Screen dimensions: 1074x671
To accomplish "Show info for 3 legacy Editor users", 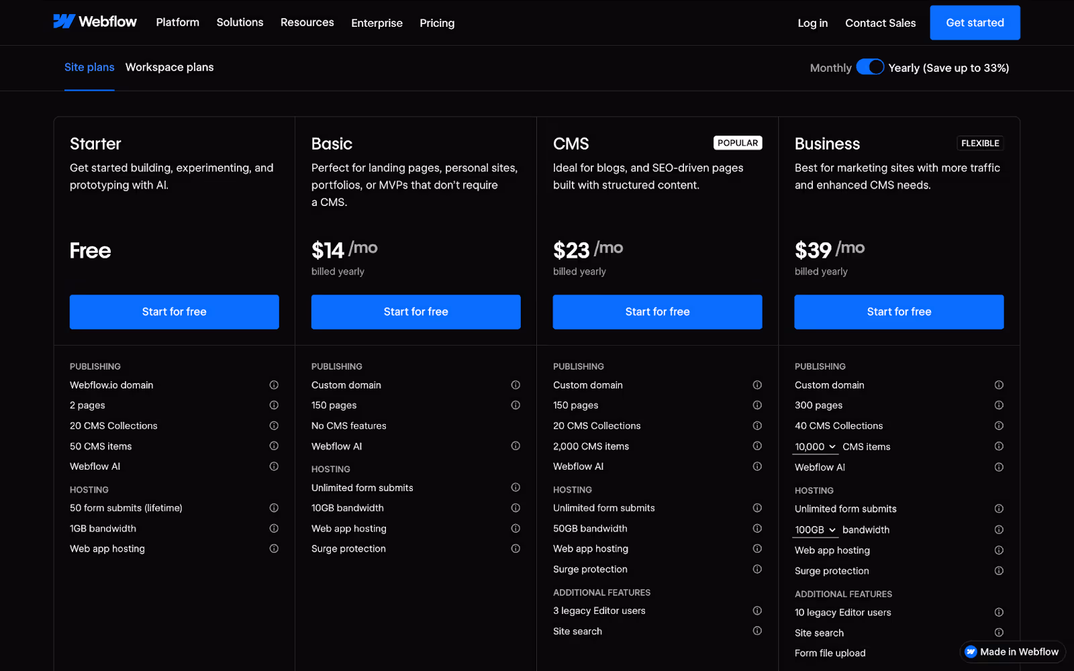I will (757, 611).
